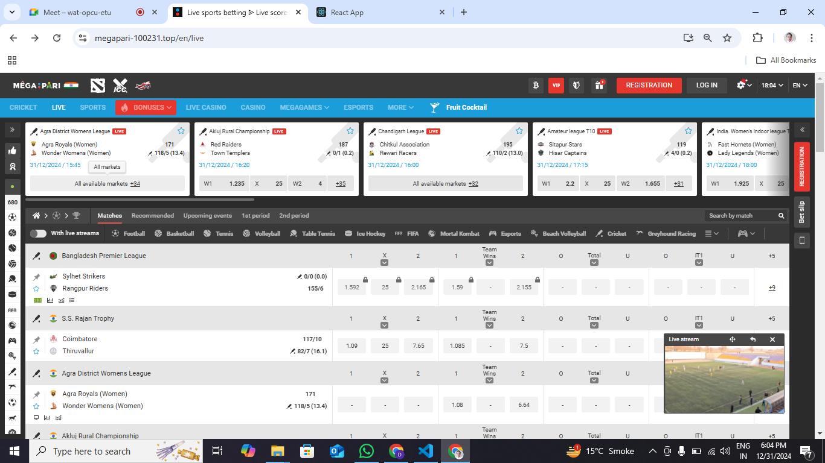Open the settings gear dropdown
The width and height of the screenshot is (825, 463).
coord(744,86)
